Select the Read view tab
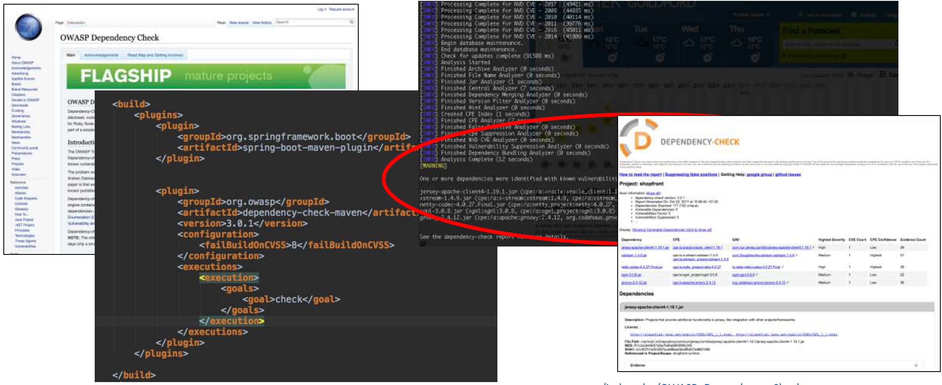942x385 pixels. [x=221, y=23]
